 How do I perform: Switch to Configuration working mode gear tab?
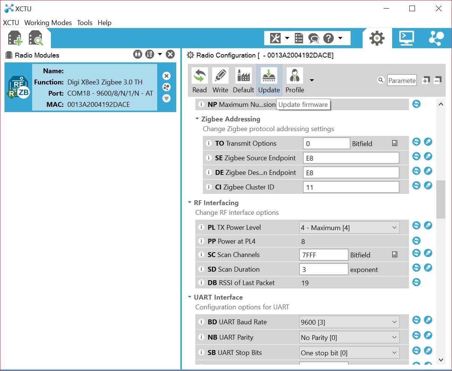pyautogui.click(x=377, y=38)
